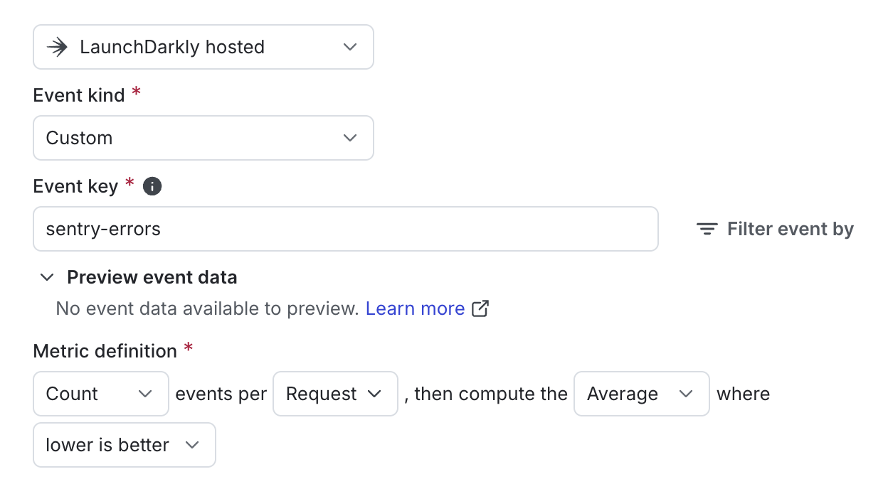Click the filter lines icon
This screenshot has height=479, width=888.
coord(707,229)
